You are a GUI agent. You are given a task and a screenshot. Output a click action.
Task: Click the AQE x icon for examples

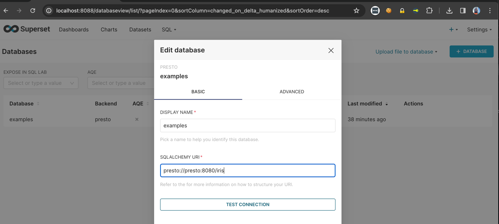137,119
